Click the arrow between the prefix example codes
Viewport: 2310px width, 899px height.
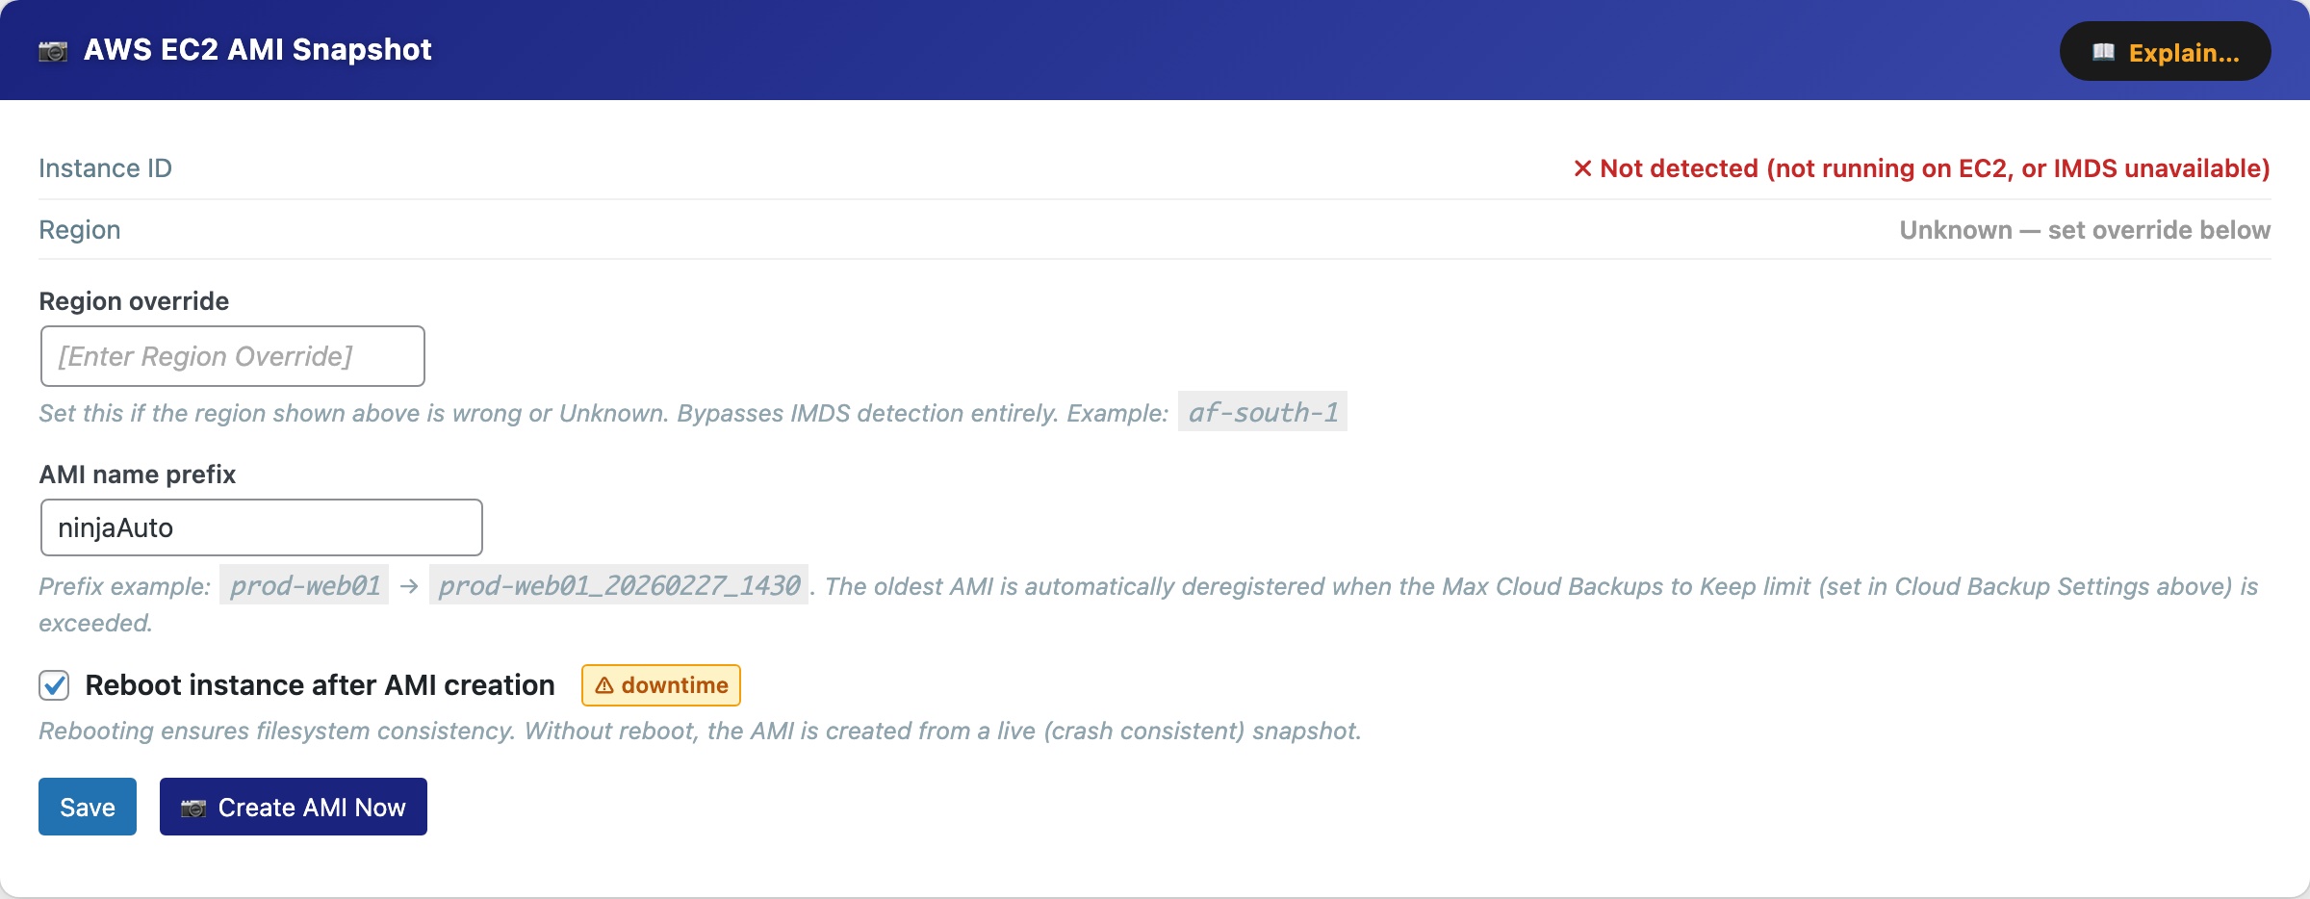click(x=409, y=586)
